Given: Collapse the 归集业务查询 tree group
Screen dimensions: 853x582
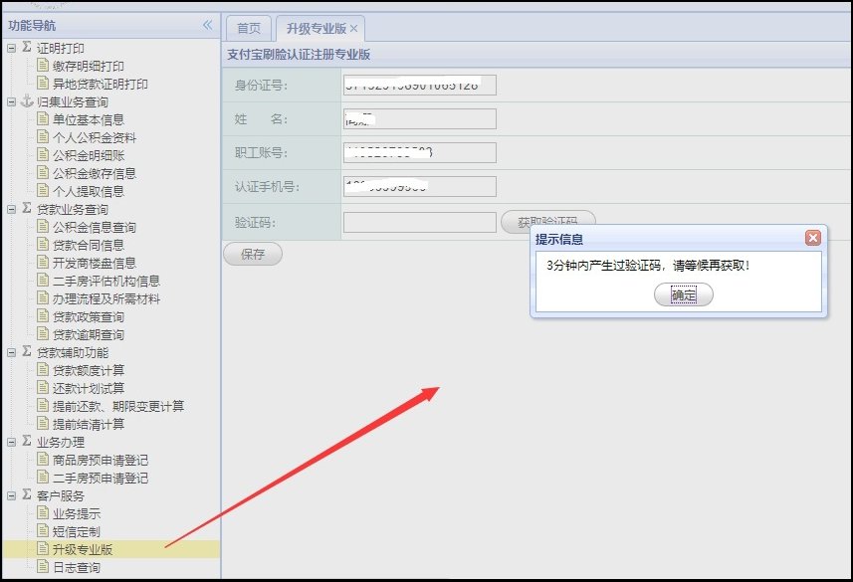Looking at the screenshot, I should pyautogui.click(x=11, y=101).
